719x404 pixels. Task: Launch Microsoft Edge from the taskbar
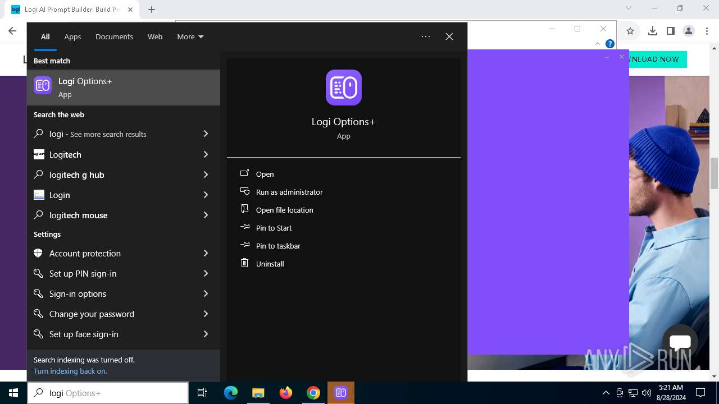click(x=231, y=393)
